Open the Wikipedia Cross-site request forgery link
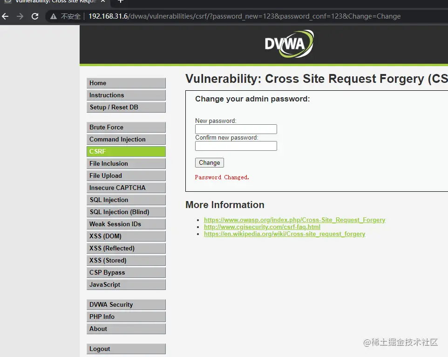This screenshot has height=357, width=448. coord(285,234)
